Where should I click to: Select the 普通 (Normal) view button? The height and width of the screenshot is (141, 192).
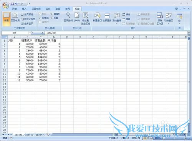click(x=7, y=19)
